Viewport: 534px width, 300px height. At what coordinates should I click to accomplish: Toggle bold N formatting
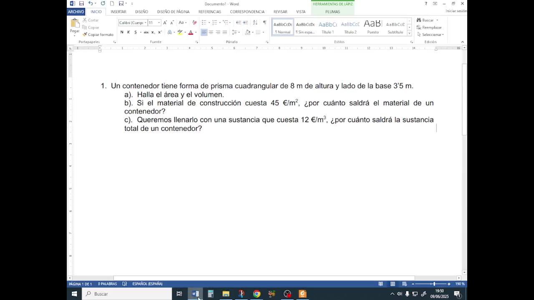122,32
